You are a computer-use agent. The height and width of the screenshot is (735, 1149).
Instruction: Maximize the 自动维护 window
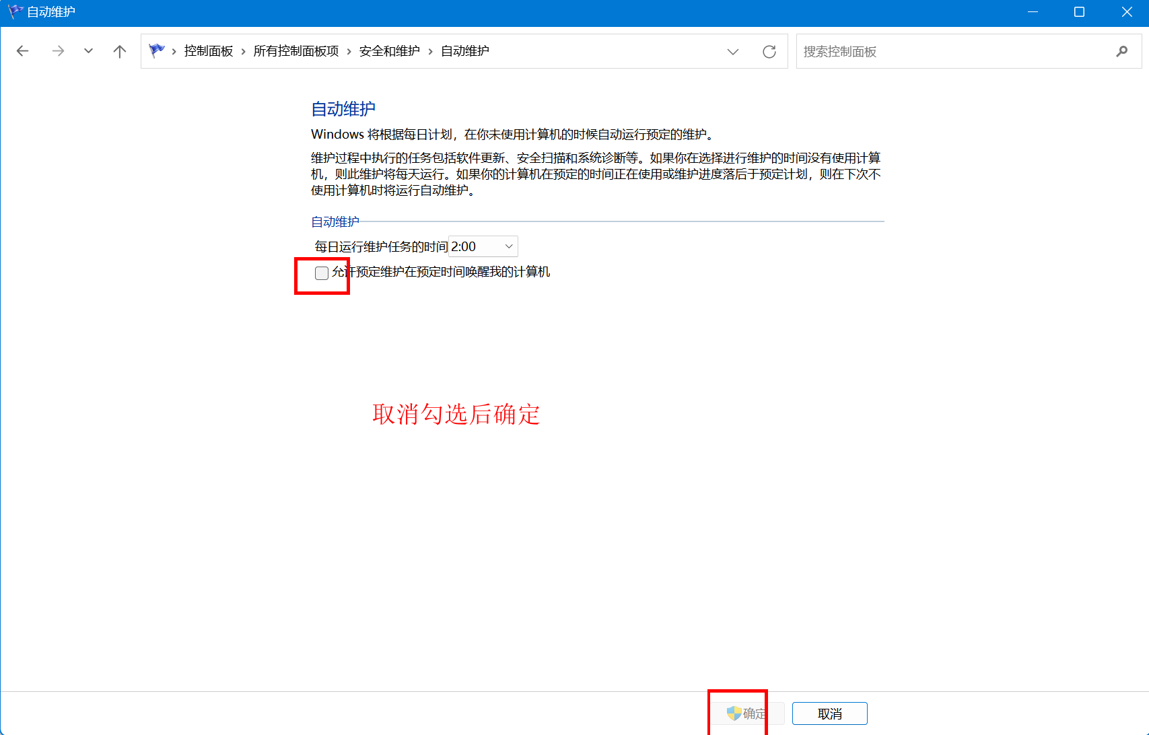tap(1079, 12)
